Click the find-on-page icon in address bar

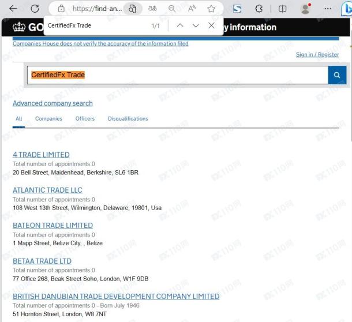pos(133,9)
